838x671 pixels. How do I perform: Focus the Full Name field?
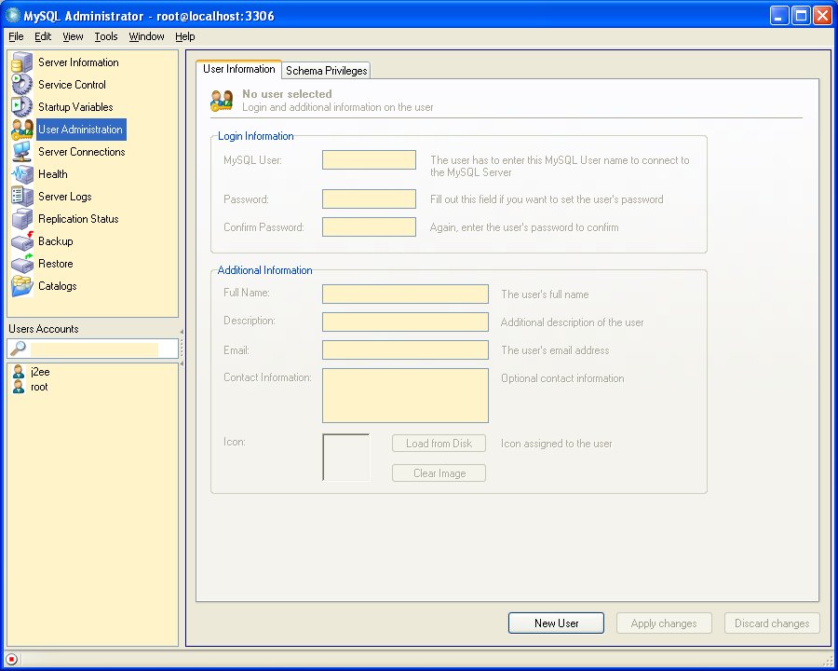pos(405,294)
